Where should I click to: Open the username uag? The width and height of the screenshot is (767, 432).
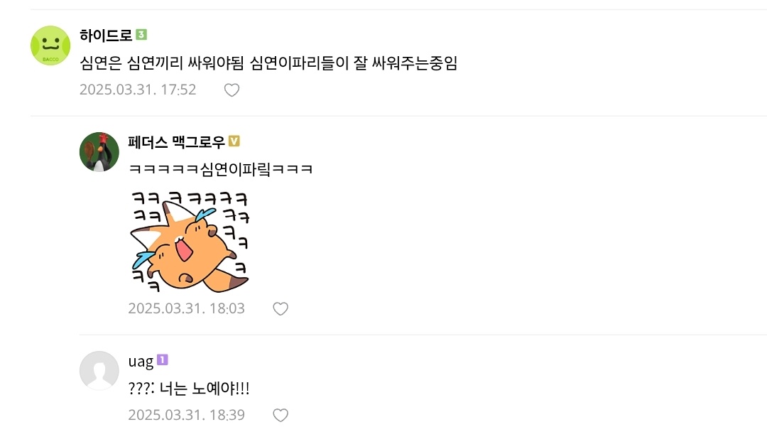141,362
